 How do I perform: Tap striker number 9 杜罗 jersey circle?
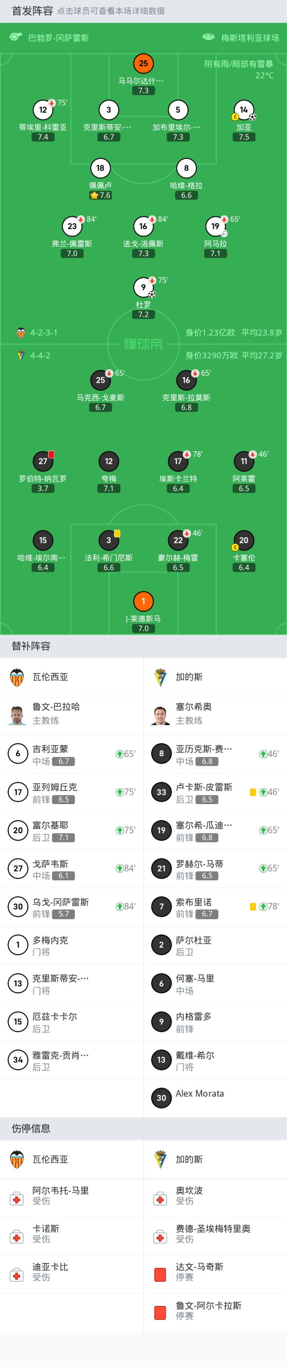coord(143,287)
